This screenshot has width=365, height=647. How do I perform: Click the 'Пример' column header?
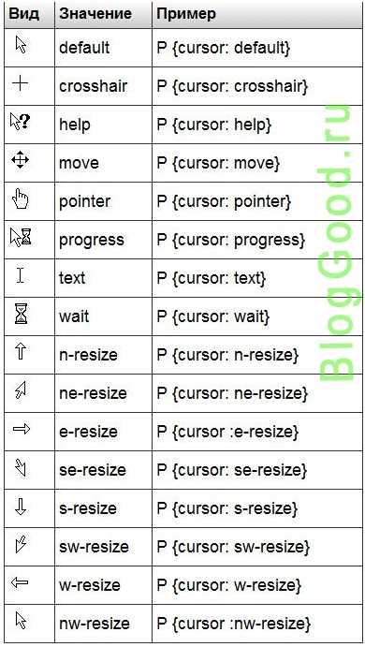pyautogui.click(x=186, y=14)
